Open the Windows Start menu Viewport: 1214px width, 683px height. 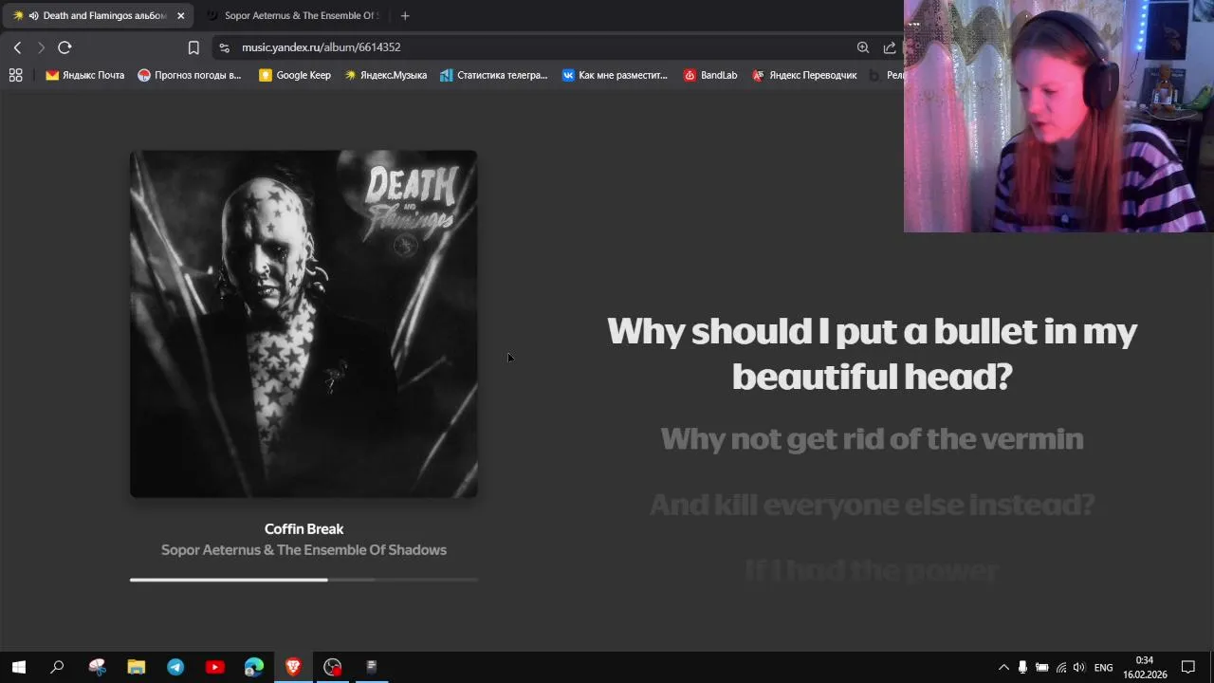19,667
